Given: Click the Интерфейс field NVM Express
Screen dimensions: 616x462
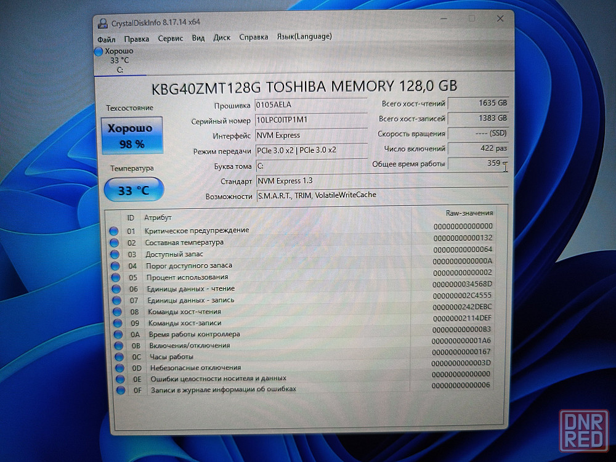Looking at the screenshot, I should 310,135.
